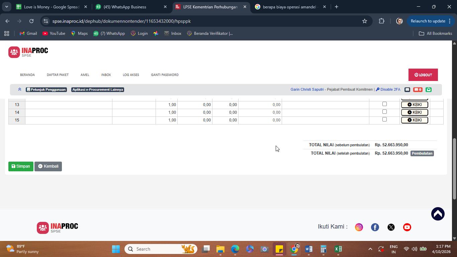Tick the checkbox in row 13
Viewport: 457px width, 257px height.
[x=384, y=104]
